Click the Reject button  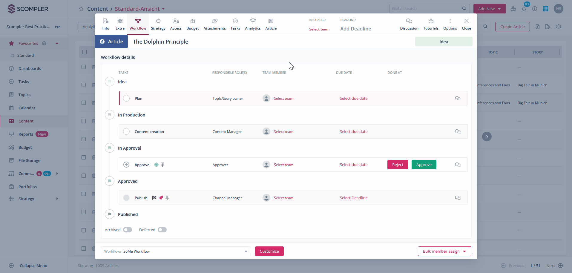[397, 165]
